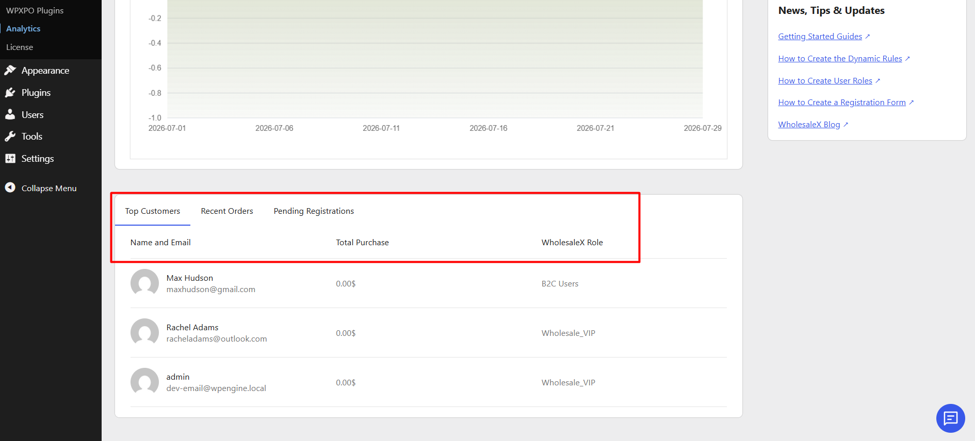975x441 pixels.
Task: Select the Top Customers tab
Action: pyautogui.click(x=153, y=211)
